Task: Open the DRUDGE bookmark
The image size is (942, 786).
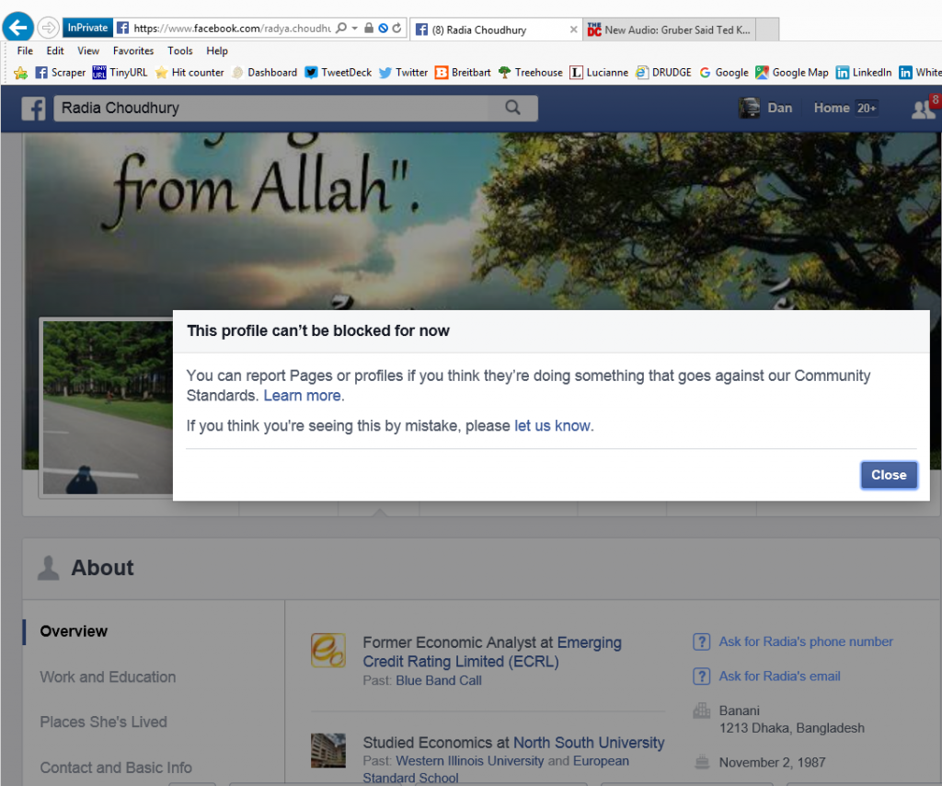Action: coord(664,73)
